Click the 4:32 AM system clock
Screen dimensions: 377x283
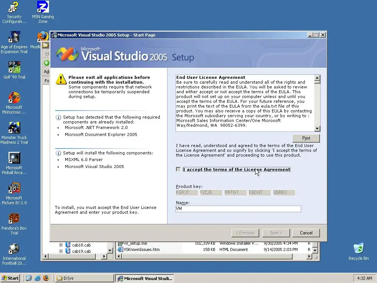(364, 278)
